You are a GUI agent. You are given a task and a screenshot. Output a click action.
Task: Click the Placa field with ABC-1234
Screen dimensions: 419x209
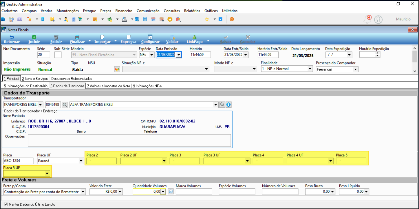pos(18,161)
